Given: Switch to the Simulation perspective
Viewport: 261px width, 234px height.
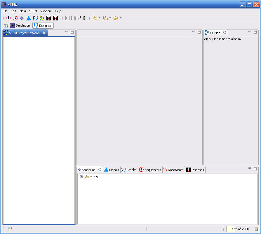Looking at the screenshot, I should pyautogui.click(x=20, y=26).
